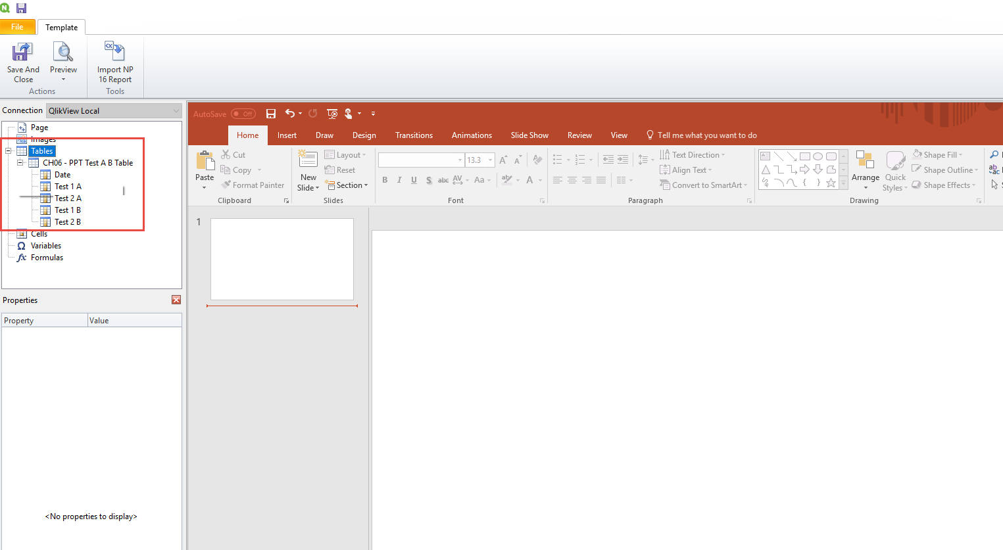Align text left
Viewport: 1003px width, 550px height.
pos(558,180)
